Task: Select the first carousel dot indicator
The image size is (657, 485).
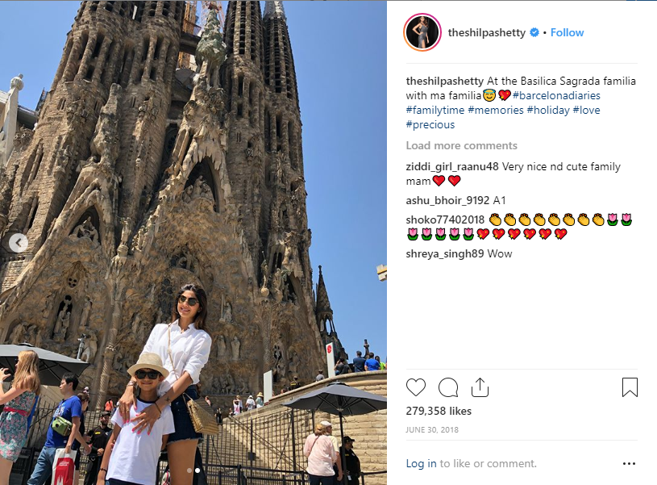Action: click(189, 470)
